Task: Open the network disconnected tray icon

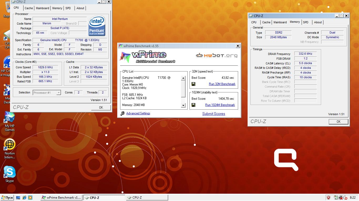Action: pyautogui.click(x=341, y=198)
